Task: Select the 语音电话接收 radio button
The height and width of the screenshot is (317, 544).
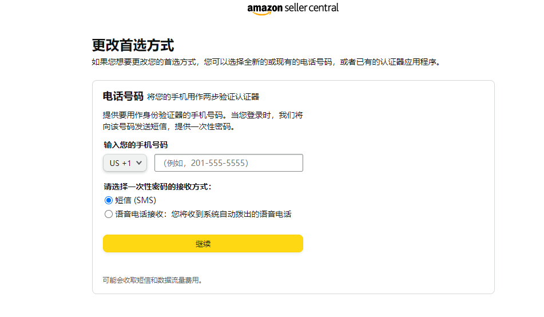Action: (109, 215)
